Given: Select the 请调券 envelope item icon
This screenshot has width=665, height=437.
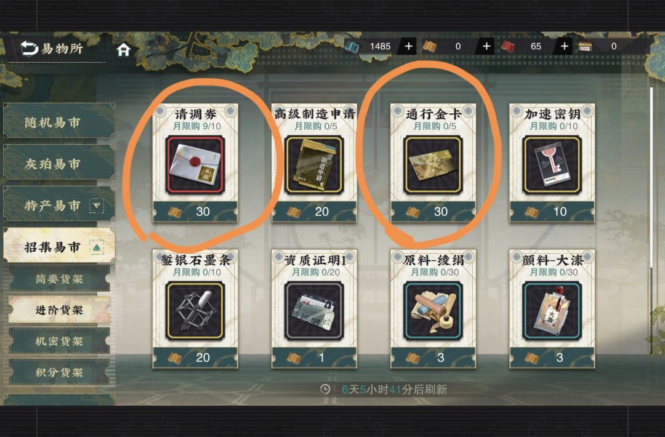Looking at the screenshot, I should [195, 165].
